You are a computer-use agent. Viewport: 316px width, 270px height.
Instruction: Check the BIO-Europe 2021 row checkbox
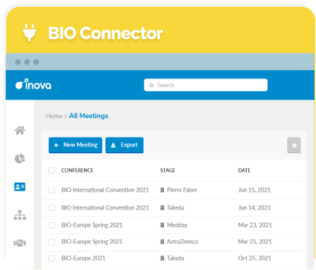coord(52,258)
